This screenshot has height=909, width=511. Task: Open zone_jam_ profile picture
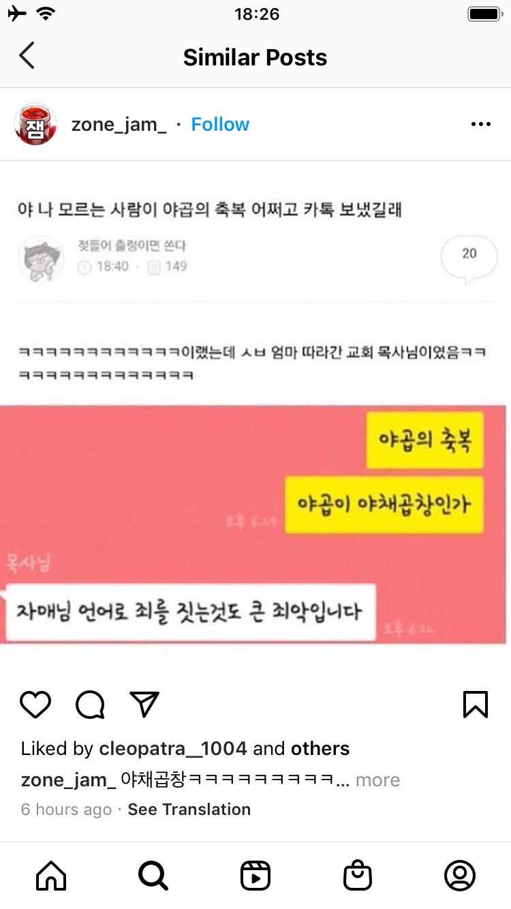(35, 125)
